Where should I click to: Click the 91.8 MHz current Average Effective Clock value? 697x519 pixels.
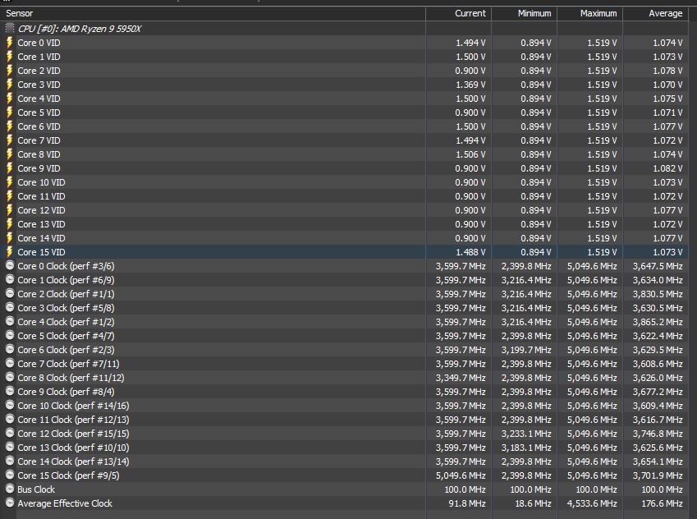click(x=467, y=503)
